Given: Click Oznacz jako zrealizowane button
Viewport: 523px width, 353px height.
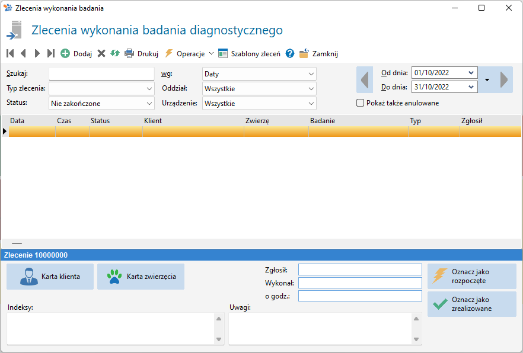Looking at the screenshot, I should coord(472,304).
